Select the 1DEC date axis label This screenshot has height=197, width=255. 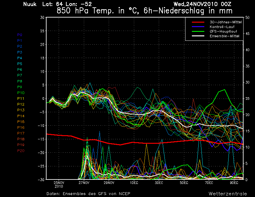[134, 183]
